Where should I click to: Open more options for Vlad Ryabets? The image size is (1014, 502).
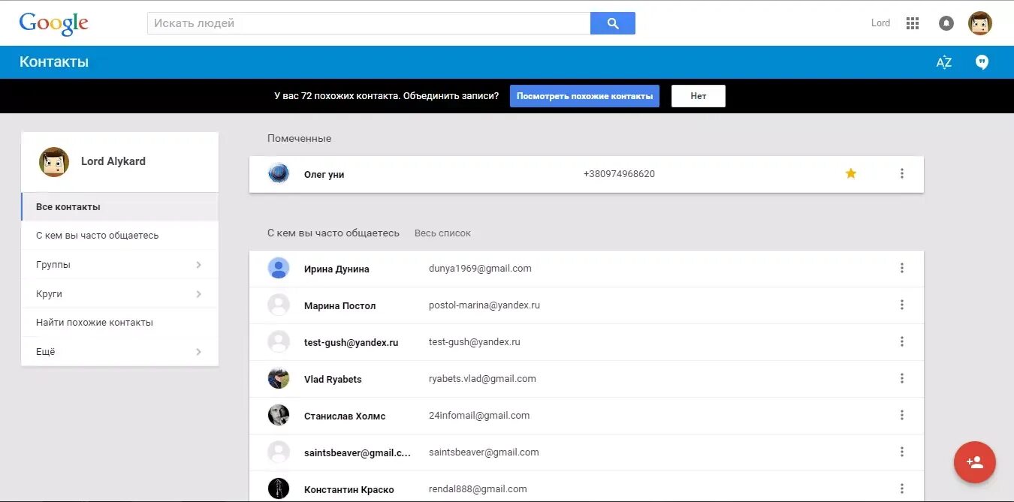coord(902,378)
